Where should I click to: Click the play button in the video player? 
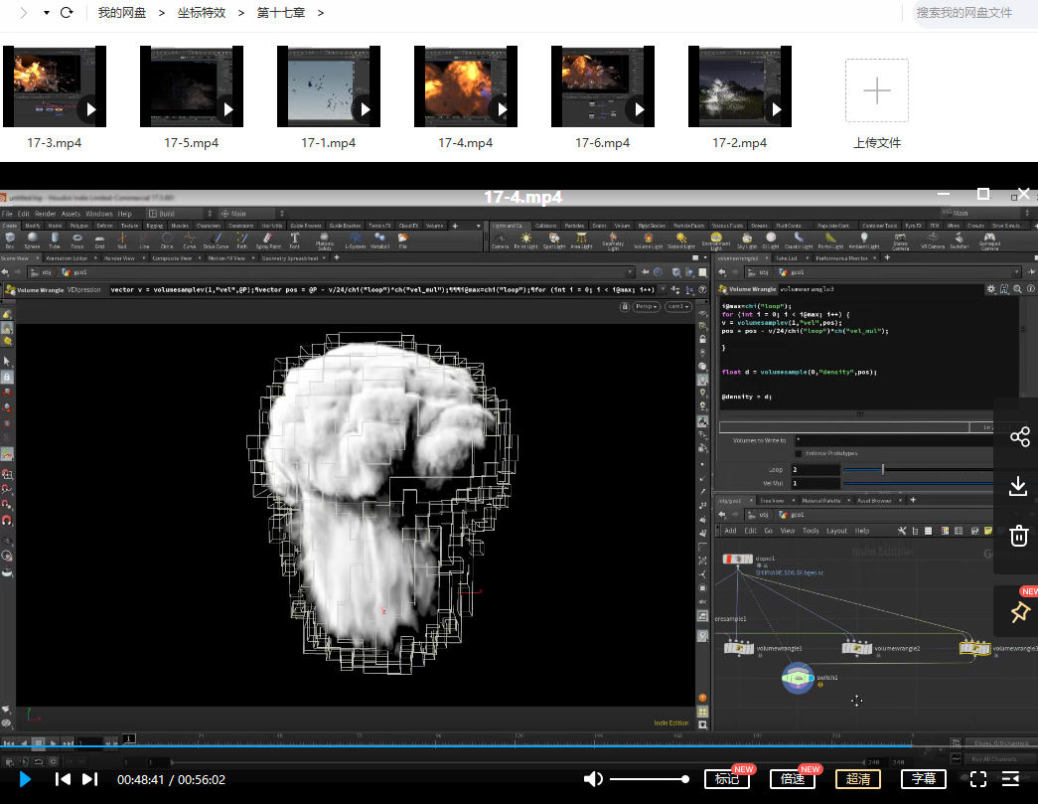[25, 779]
